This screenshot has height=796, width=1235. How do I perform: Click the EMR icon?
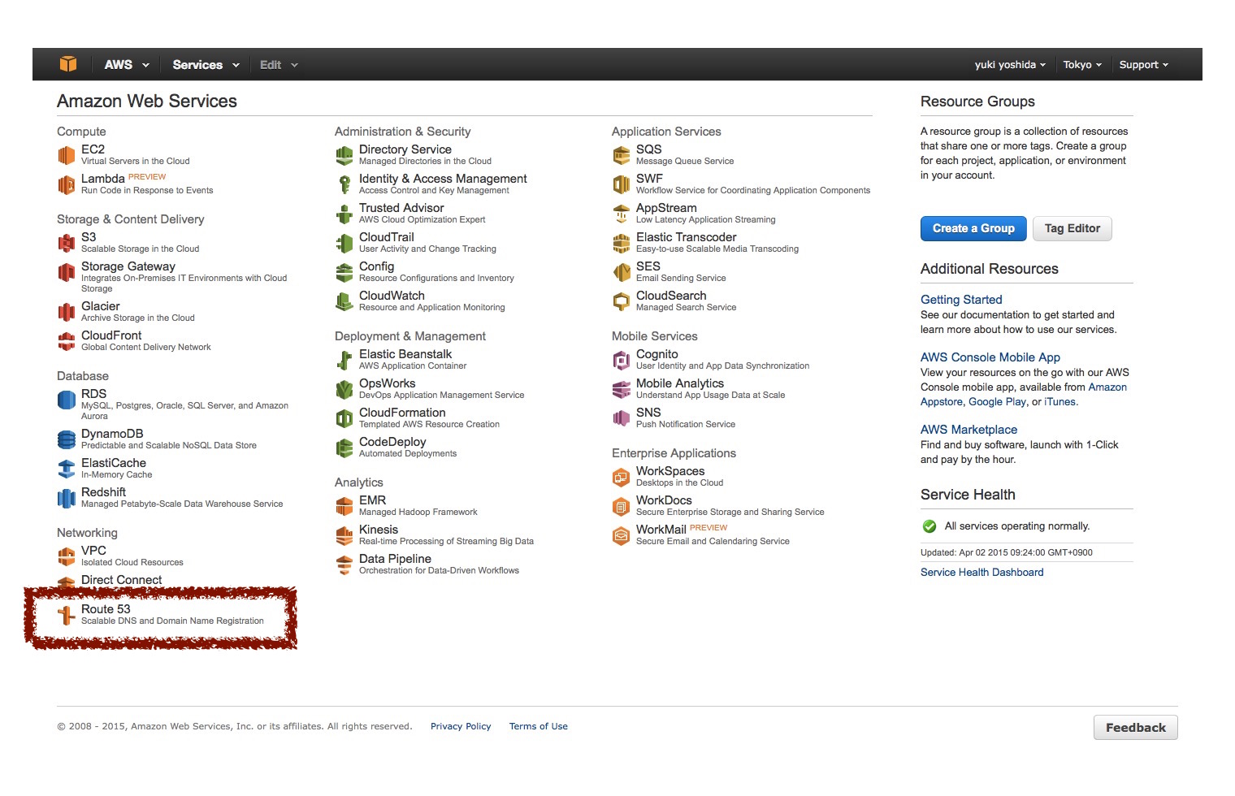click(x=344, y=506)
